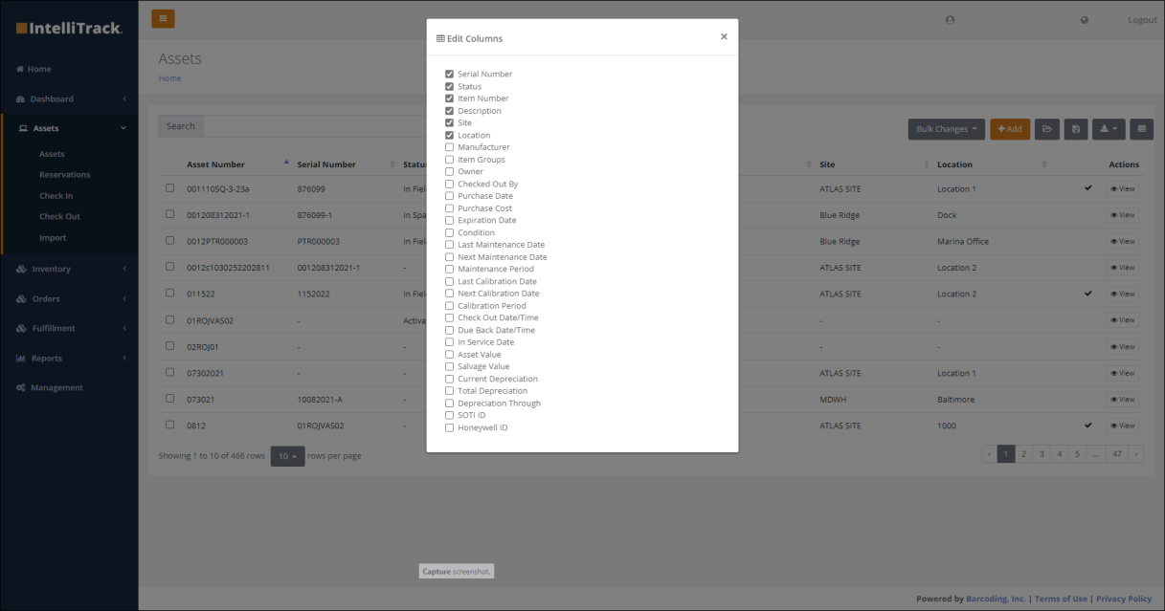Sort by Location column arrow
This screenshot has height=611, width=1165.
coord(1044,164)
